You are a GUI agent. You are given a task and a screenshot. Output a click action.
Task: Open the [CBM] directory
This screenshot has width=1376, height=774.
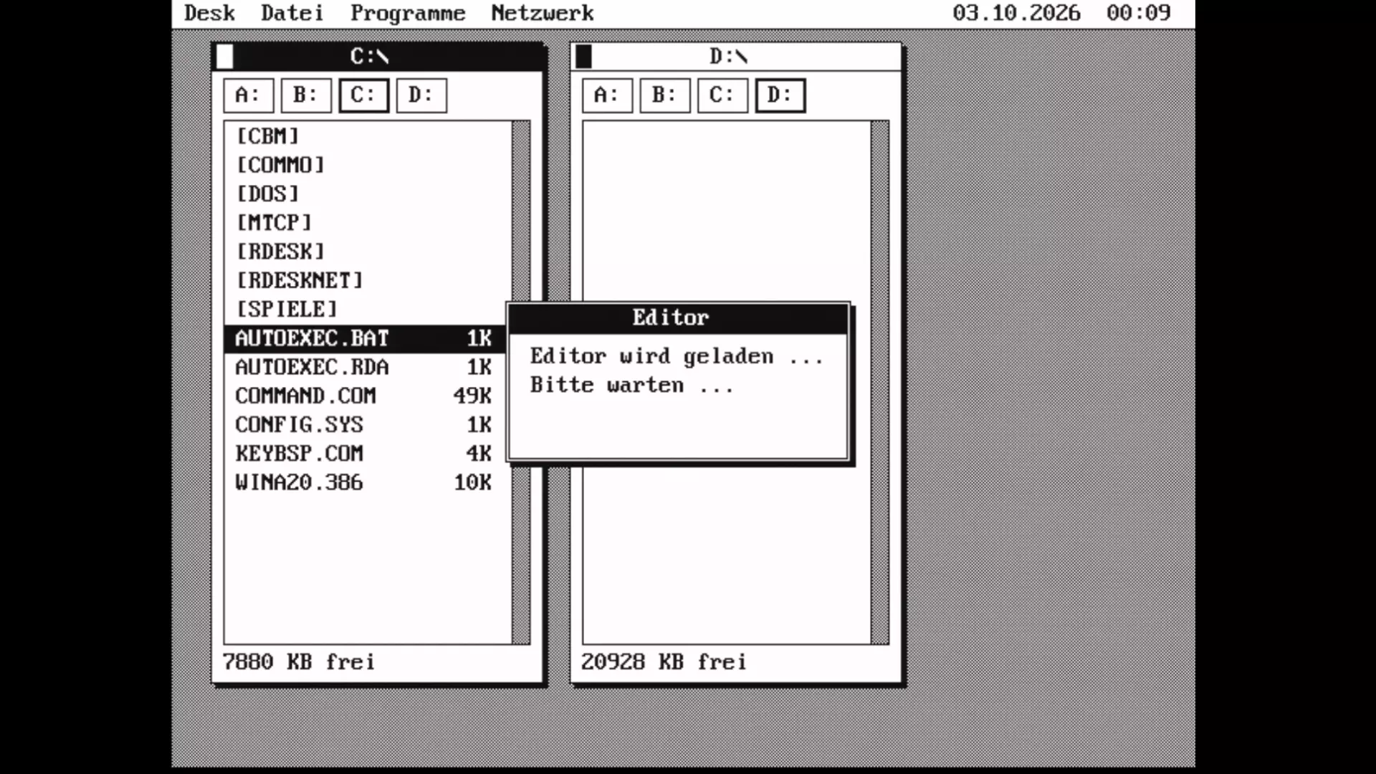point(267,136)
